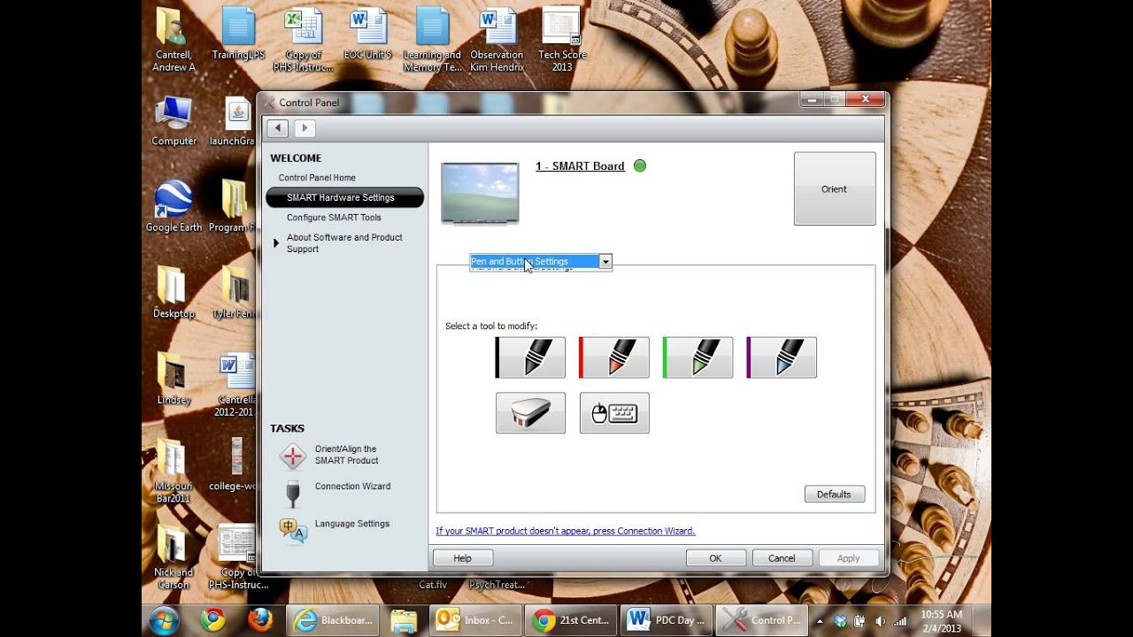Select the EOC Unit 5 Word document

pyautogui.click(x=367, y=35)
